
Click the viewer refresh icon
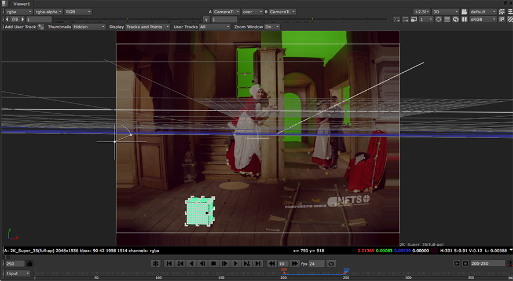tap(456, 19)
